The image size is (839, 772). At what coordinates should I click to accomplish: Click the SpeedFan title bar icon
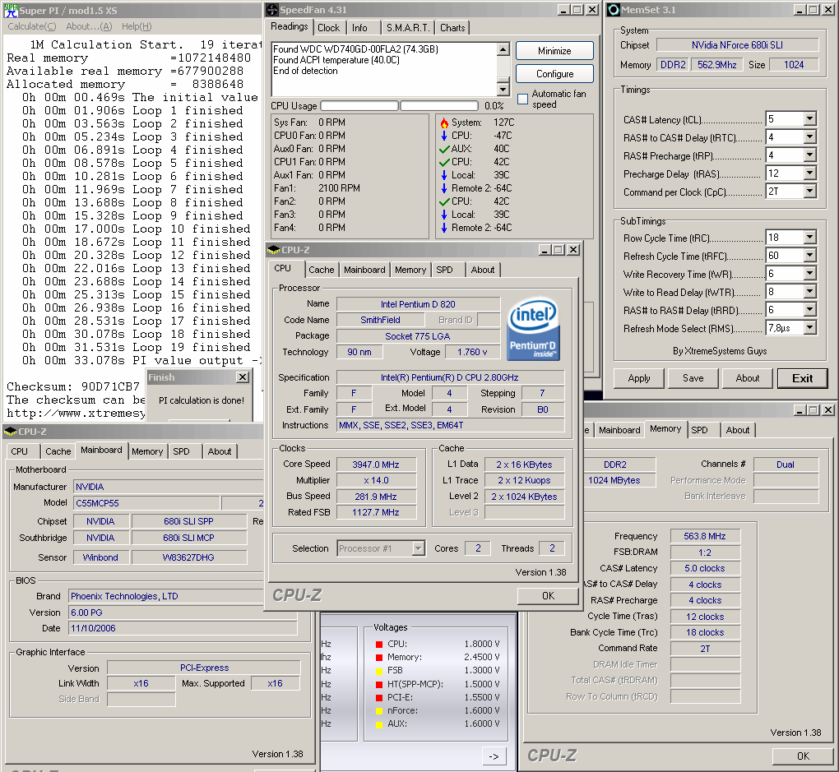pyautogui.click(x=272, y=10)
